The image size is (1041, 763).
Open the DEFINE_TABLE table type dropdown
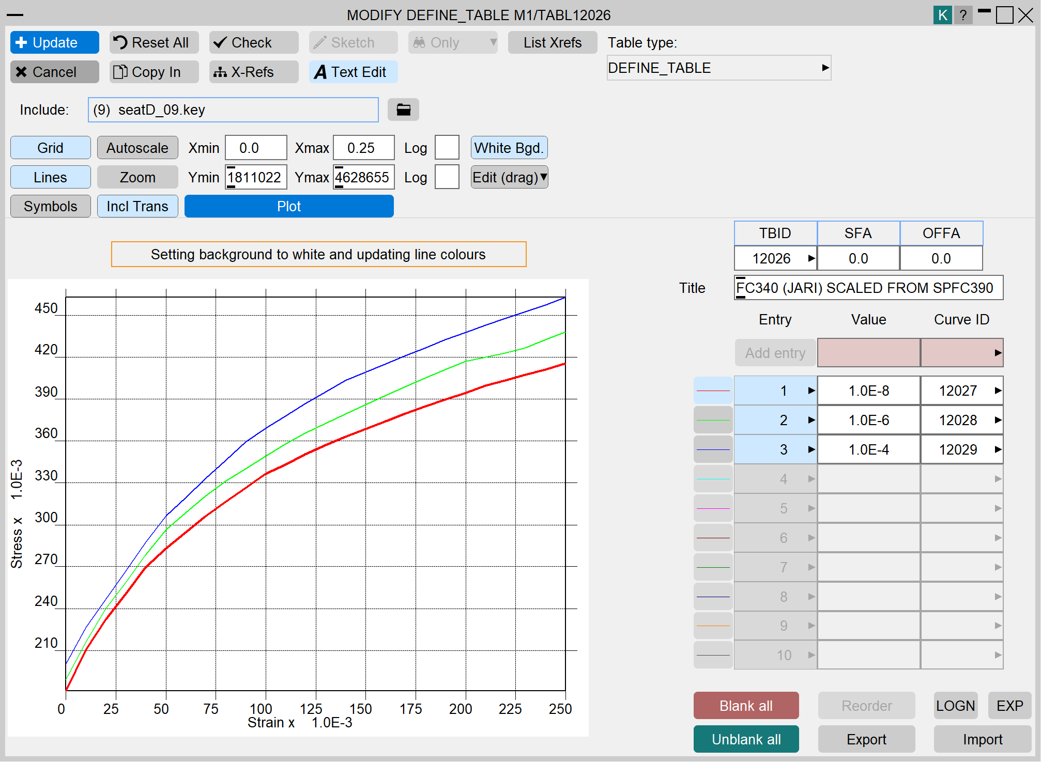718,68
